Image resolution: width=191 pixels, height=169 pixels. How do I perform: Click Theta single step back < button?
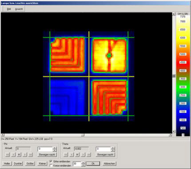pyautogui.click(x=72, y=155)
